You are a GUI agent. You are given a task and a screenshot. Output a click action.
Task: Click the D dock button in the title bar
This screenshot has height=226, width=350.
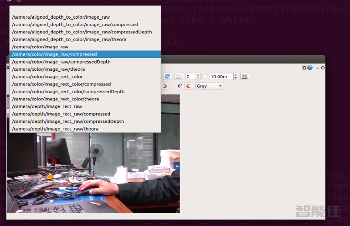[304, 68]
